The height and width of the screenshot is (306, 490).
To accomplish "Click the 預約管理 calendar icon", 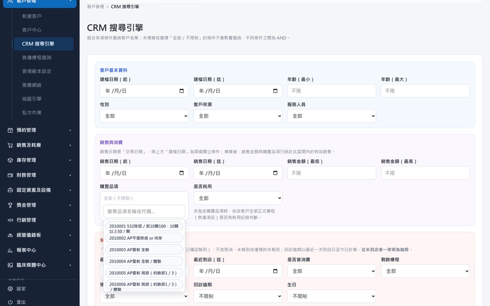I will click(10, 130).
